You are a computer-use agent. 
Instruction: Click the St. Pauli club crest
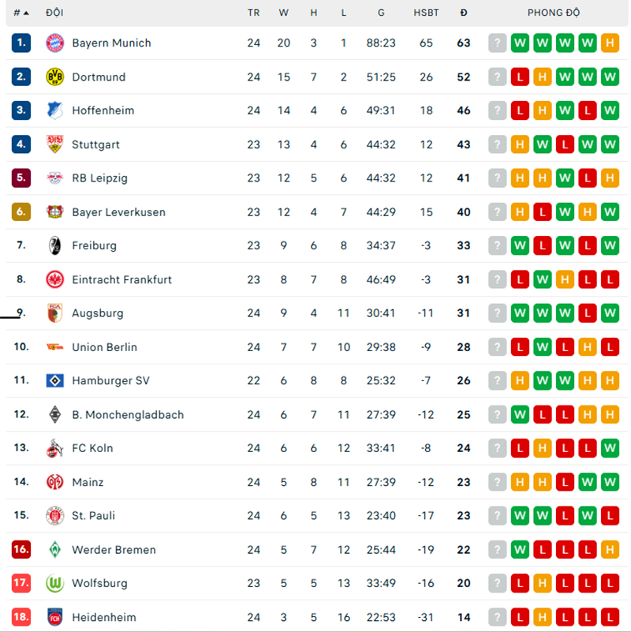coord(54,516)
